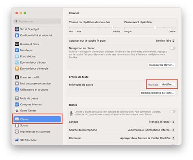
Task: Click the Bureau et Dock icon
Action: 17,44
